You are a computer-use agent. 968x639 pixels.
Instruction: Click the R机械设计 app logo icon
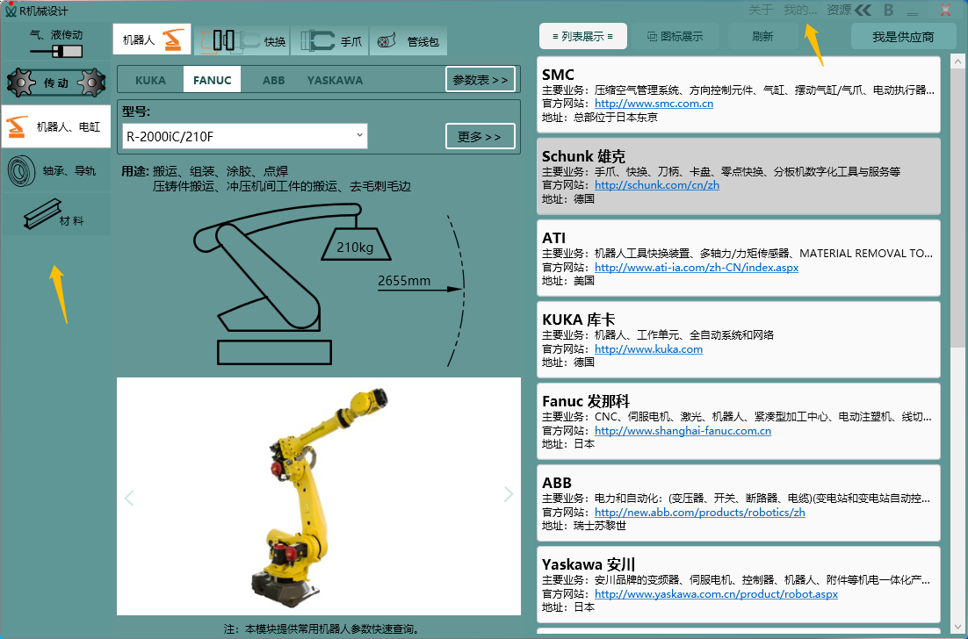click(x=11, y=11)
